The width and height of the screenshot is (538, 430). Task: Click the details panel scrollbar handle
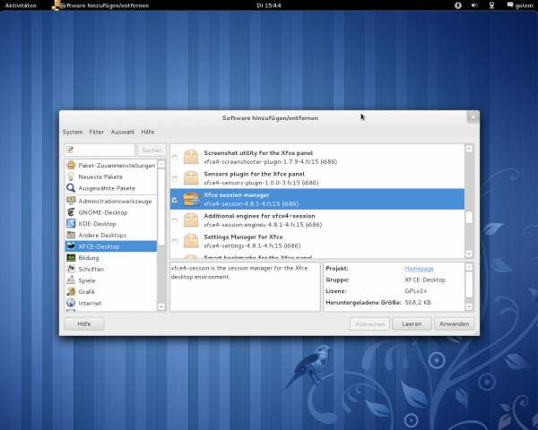pos(469,285)
